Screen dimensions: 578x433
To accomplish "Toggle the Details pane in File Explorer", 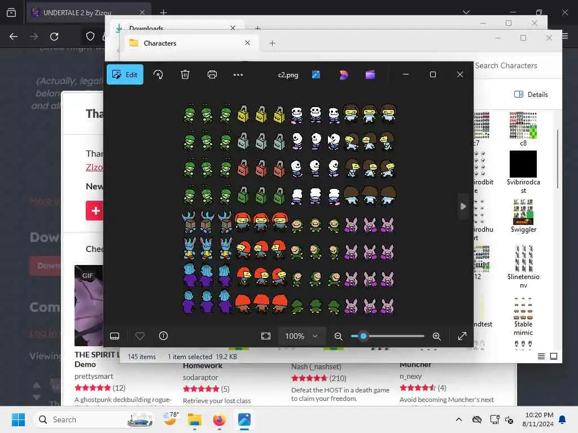I will click(531, 95).
